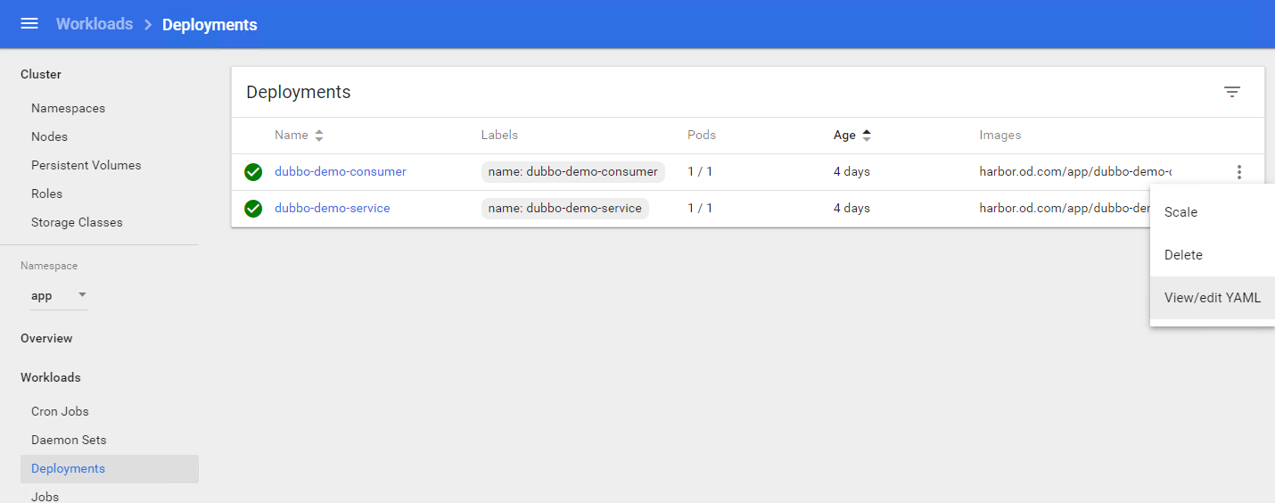Click the three-dot menu for dubbo-demo-consumer

click(x=1238, y=172)
